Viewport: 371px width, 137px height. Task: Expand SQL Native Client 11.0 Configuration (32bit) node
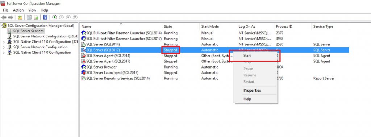(x=4, y=42)
